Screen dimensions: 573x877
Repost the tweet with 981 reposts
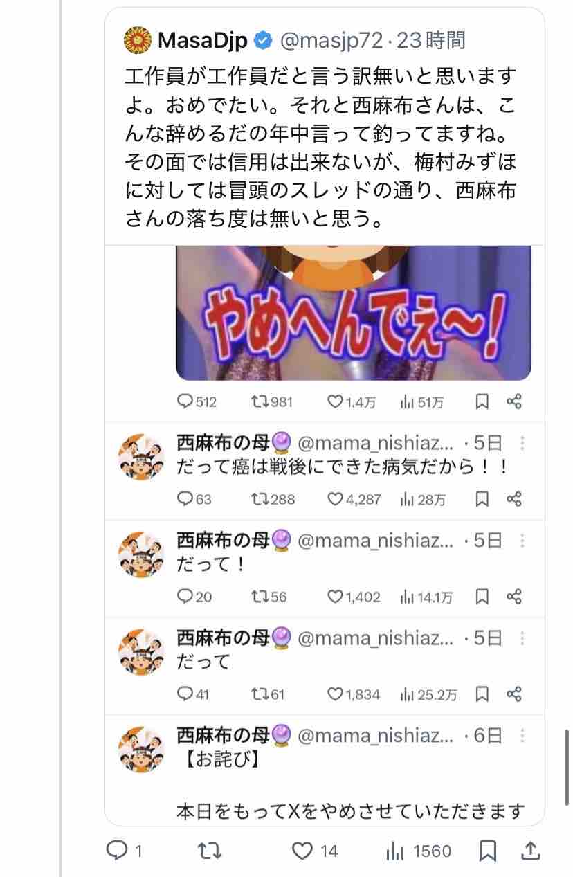tap(272, 401)
